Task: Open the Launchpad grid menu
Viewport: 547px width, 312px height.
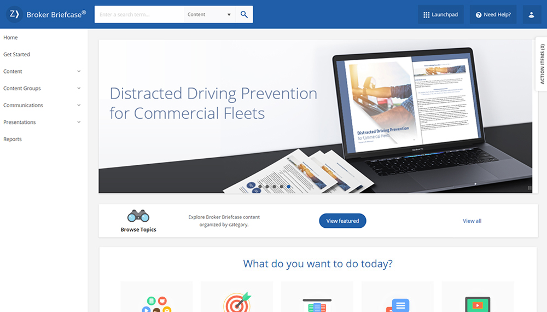Action: click(x=440, y=15)
